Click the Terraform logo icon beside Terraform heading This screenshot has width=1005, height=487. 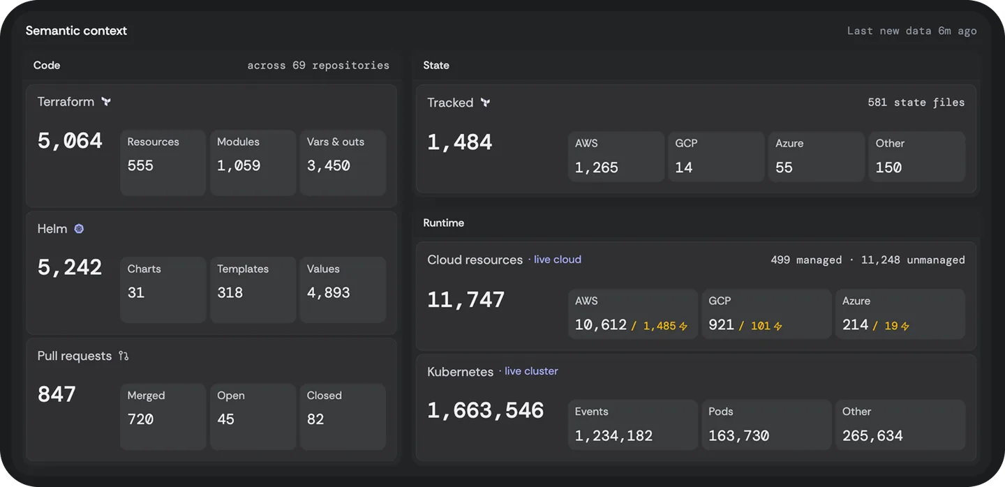coord(106,102)
